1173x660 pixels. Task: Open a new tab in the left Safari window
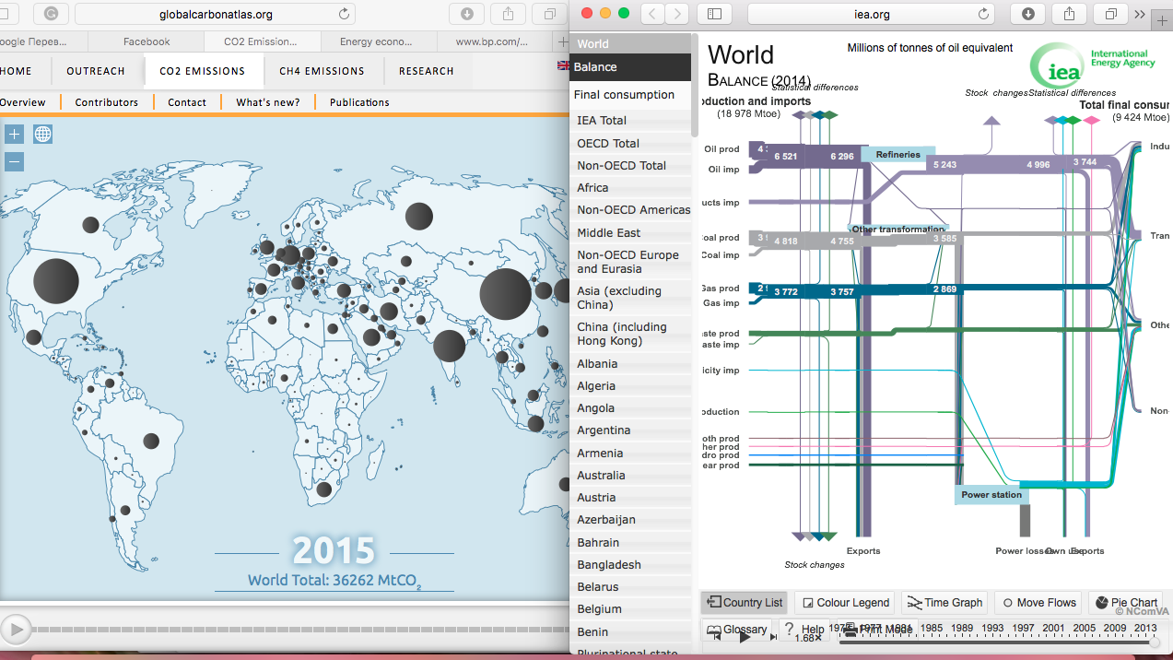[x=561, y=41]
